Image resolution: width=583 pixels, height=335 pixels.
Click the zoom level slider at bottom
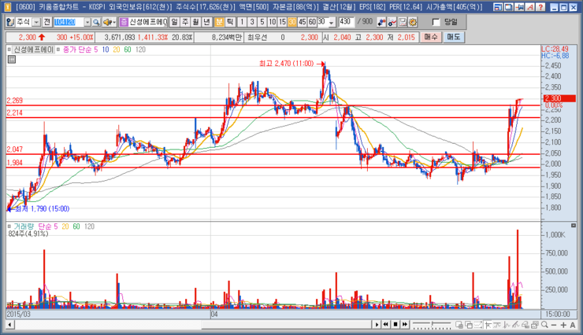point(432,325)
